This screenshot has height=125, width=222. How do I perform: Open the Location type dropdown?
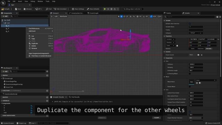tap(170, 39)
